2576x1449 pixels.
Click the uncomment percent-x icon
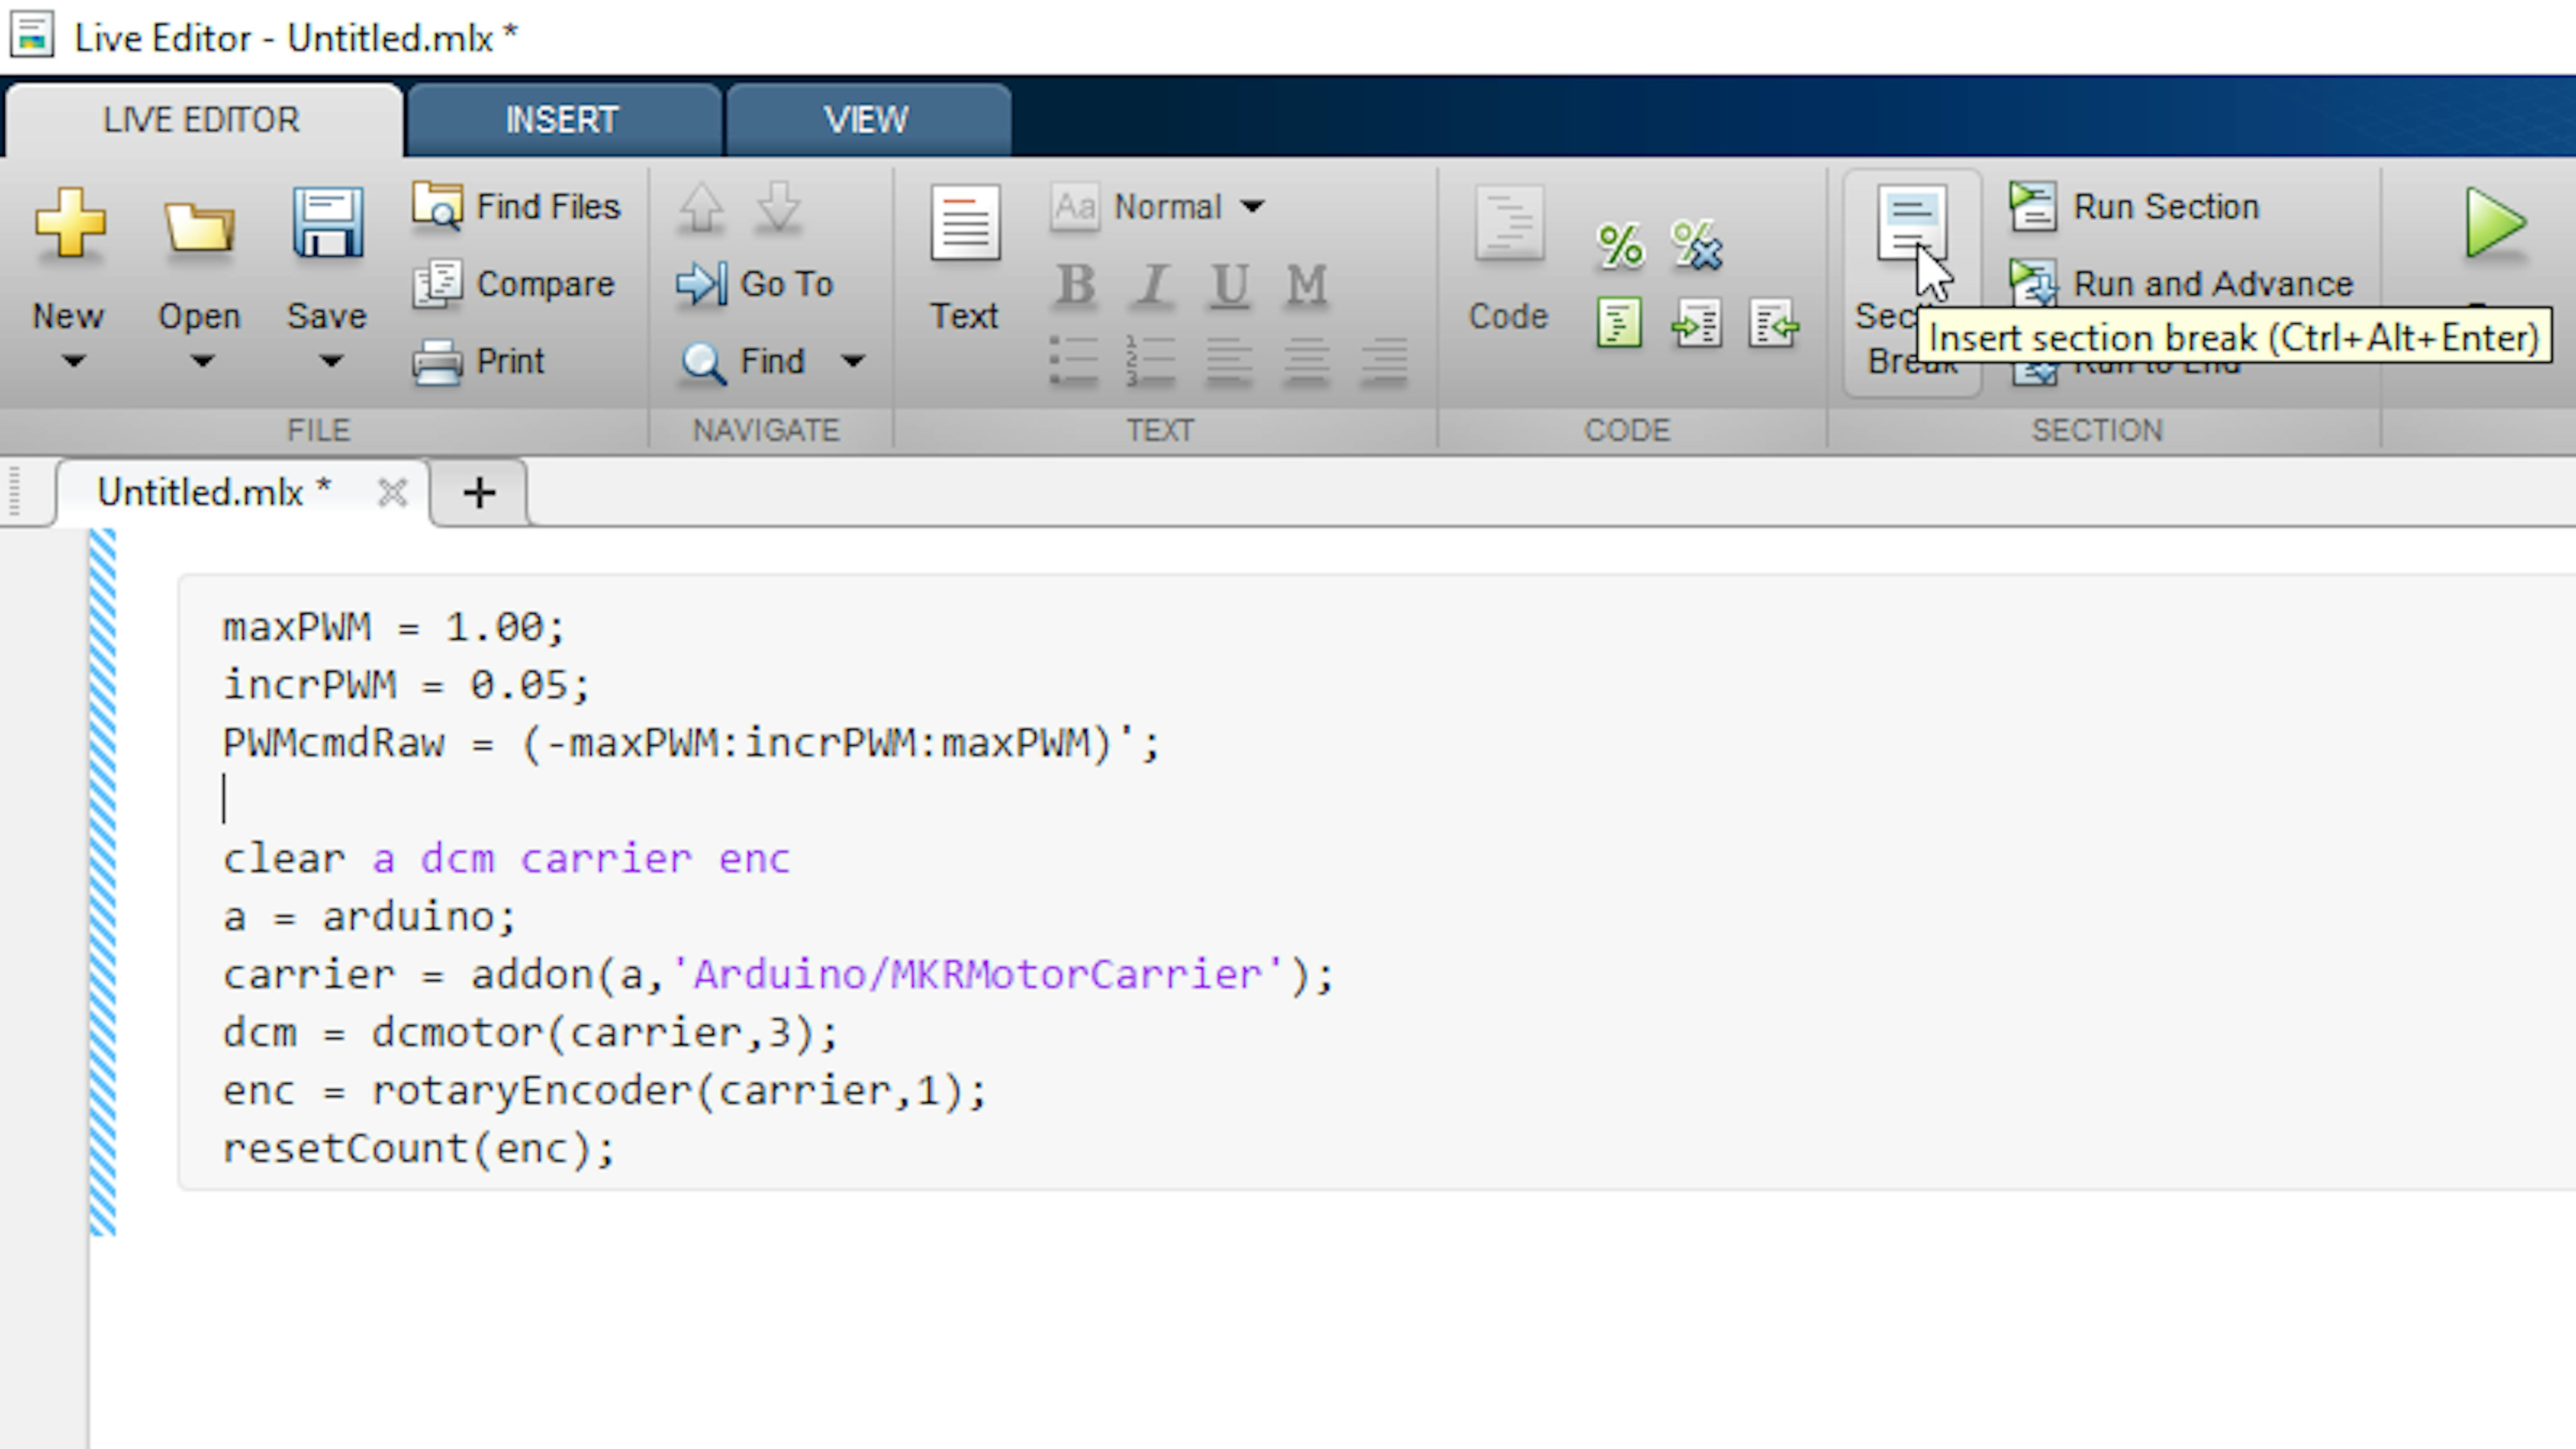(1697, 245)
